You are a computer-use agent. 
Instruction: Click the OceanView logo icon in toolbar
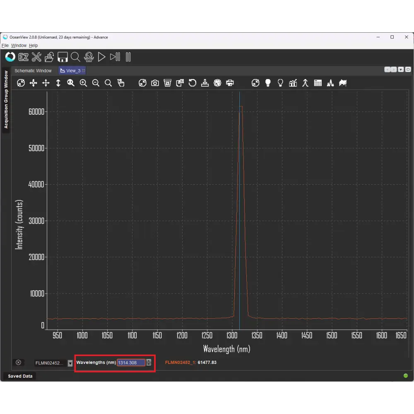10,57
